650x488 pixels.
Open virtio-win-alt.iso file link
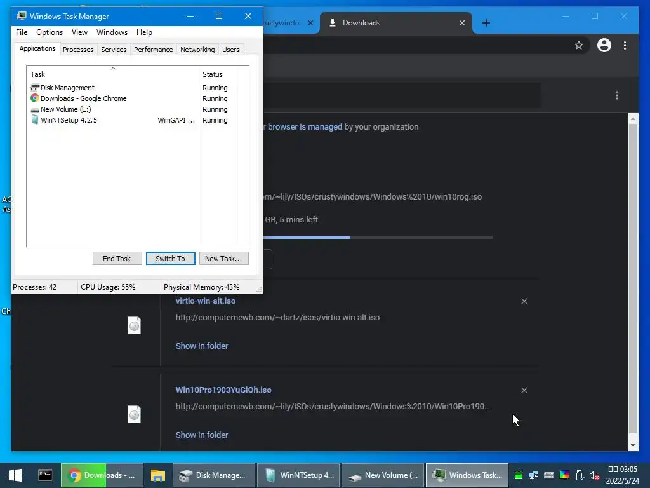click(x=206, y=301)
